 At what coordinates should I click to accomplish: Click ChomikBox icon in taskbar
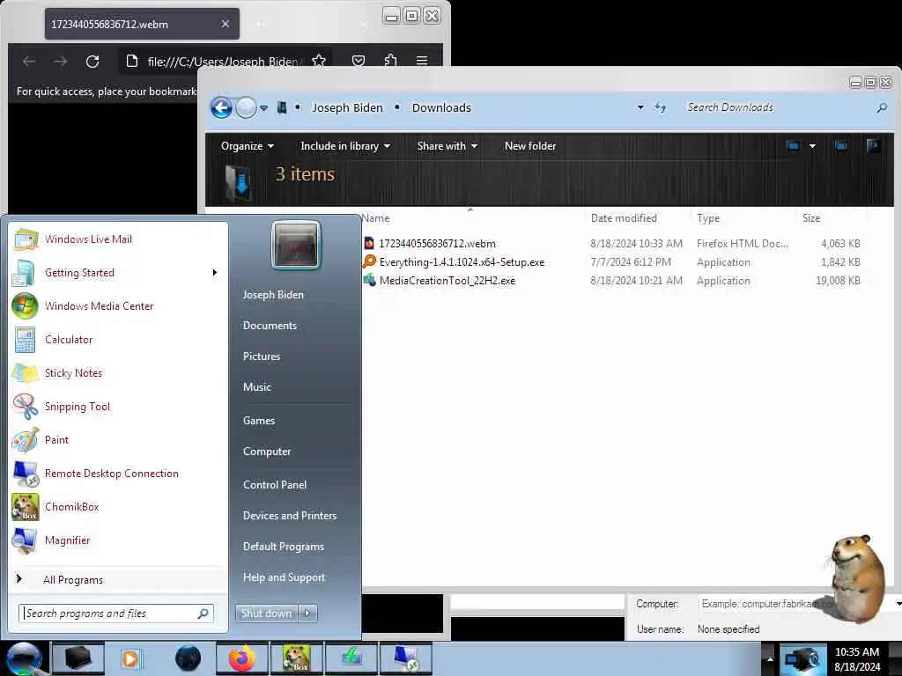coord(296,658)
